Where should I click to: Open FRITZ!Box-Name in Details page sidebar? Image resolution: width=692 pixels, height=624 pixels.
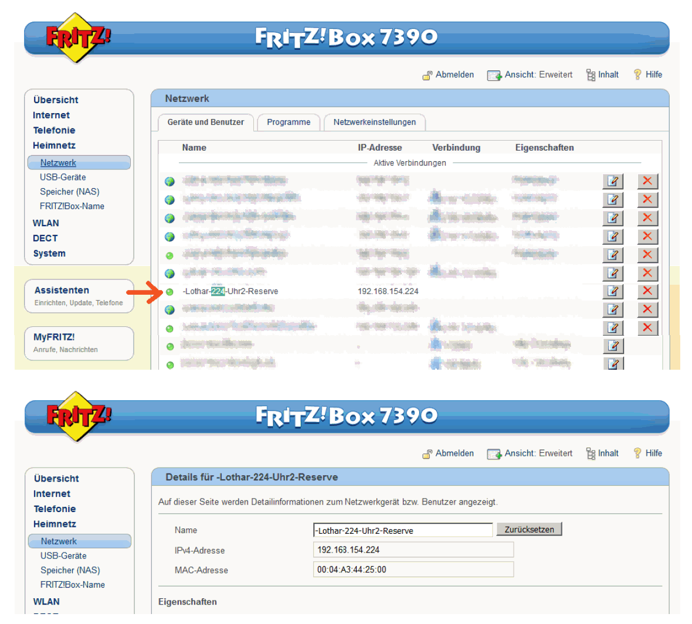[73, 585]
